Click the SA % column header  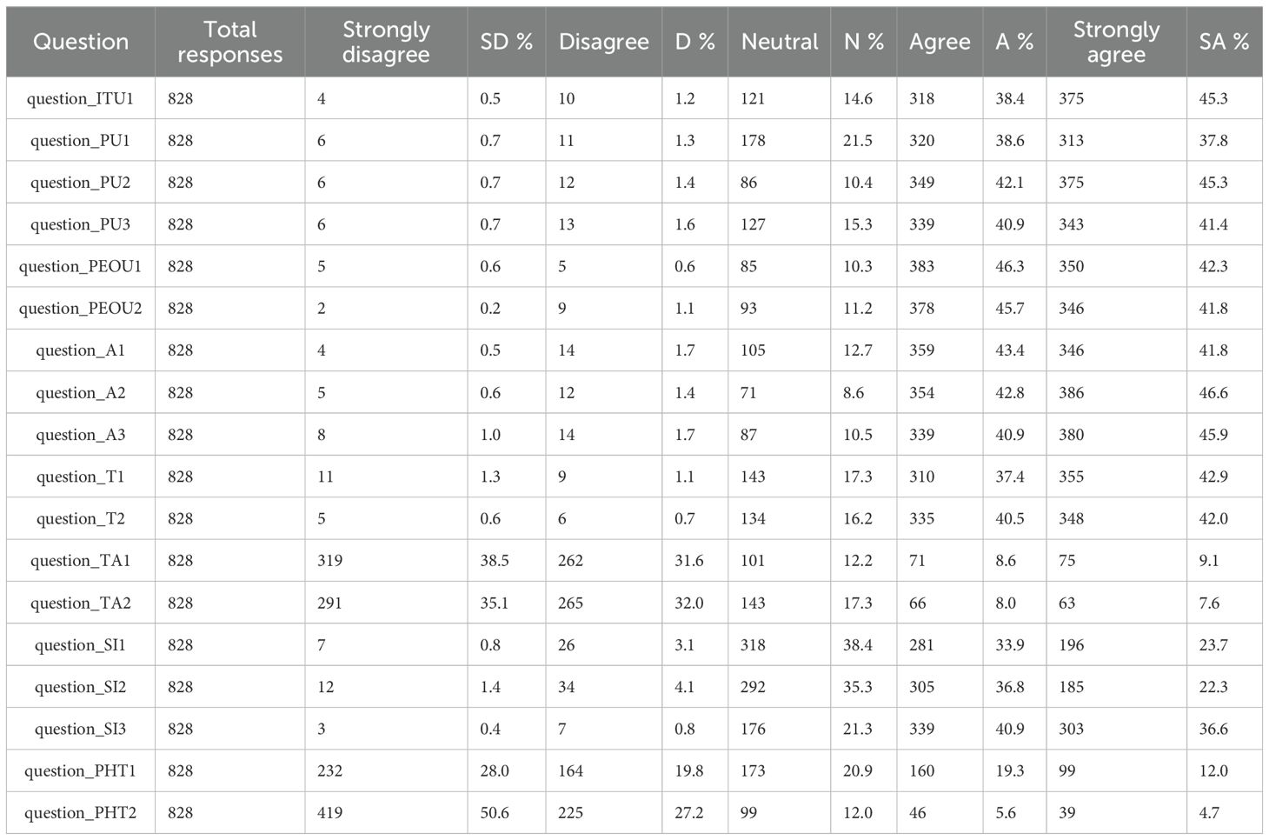(x=1224, y=42)
